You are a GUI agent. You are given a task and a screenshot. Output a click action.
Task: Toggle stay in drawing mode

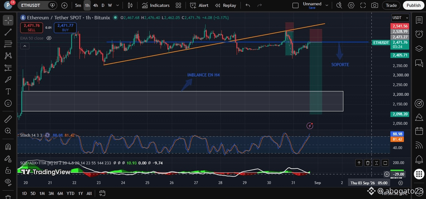click(8, 159)
